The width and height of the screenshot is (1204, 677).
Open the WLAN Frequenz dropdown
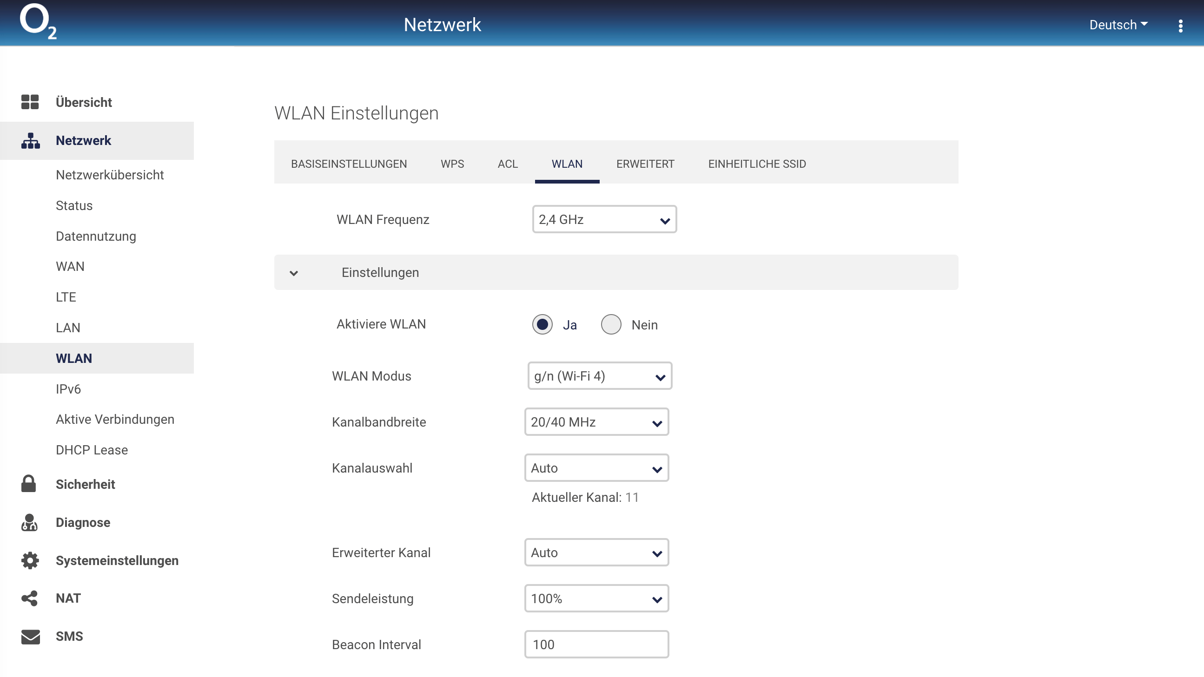tap(604, 219)
